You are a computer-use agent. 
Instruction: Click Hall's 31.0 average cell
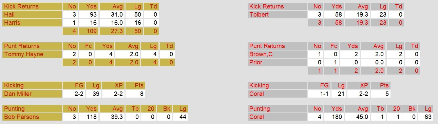(x=112, y=15)
